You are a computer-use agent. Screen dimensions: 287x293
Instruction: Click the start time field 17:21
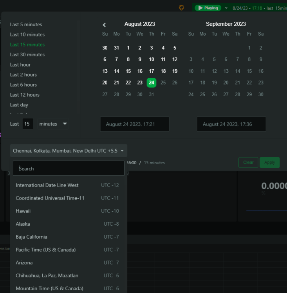click(x=134, y=124)
